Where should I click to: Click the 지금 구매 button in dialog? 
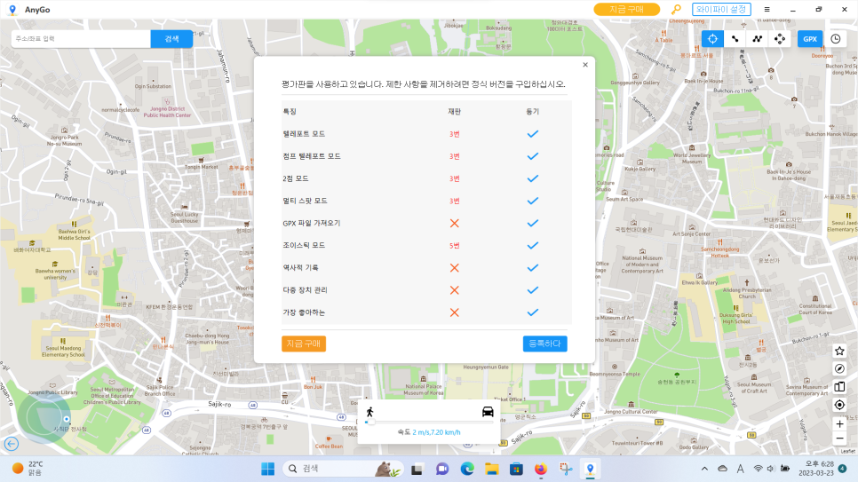click(304, 344)
